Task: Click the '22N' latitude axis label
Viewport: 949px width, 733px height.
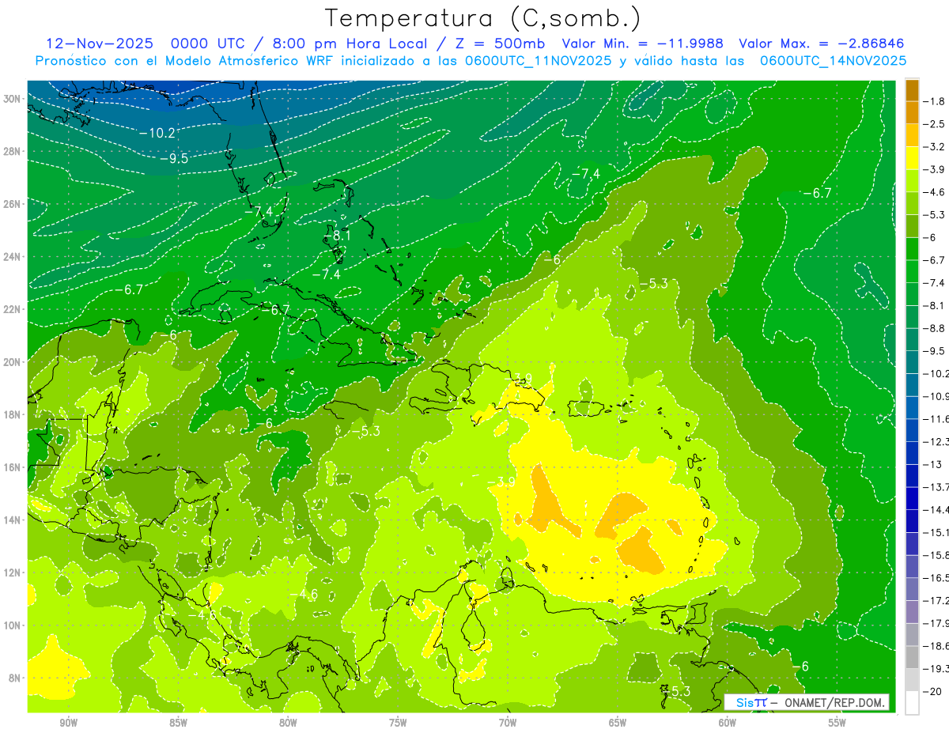Action: (13, 309)
